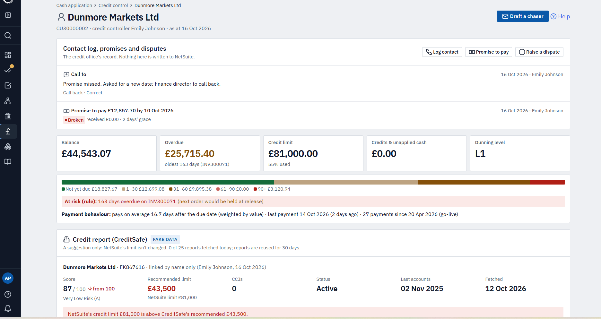Go to Cash application breadcrumb
The height and width of the screenshot is (319, 601).
pos(74,5)
